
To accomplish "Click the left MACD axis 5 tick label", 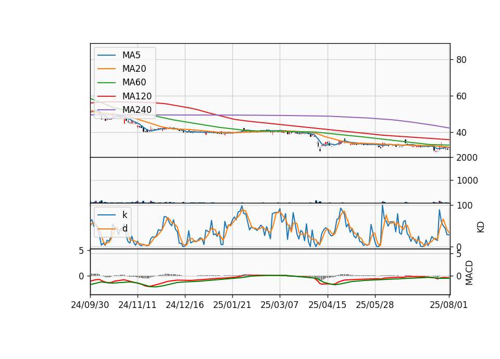I will [x=81, y=251].
